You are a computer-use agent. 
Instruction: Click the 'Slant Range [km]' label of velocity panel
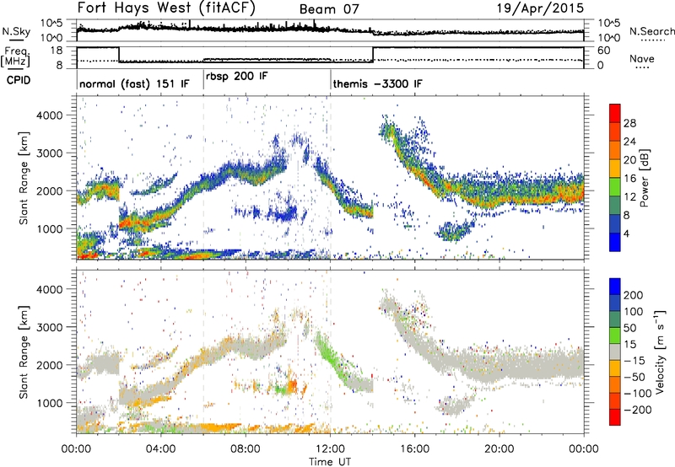click(24, 352)
